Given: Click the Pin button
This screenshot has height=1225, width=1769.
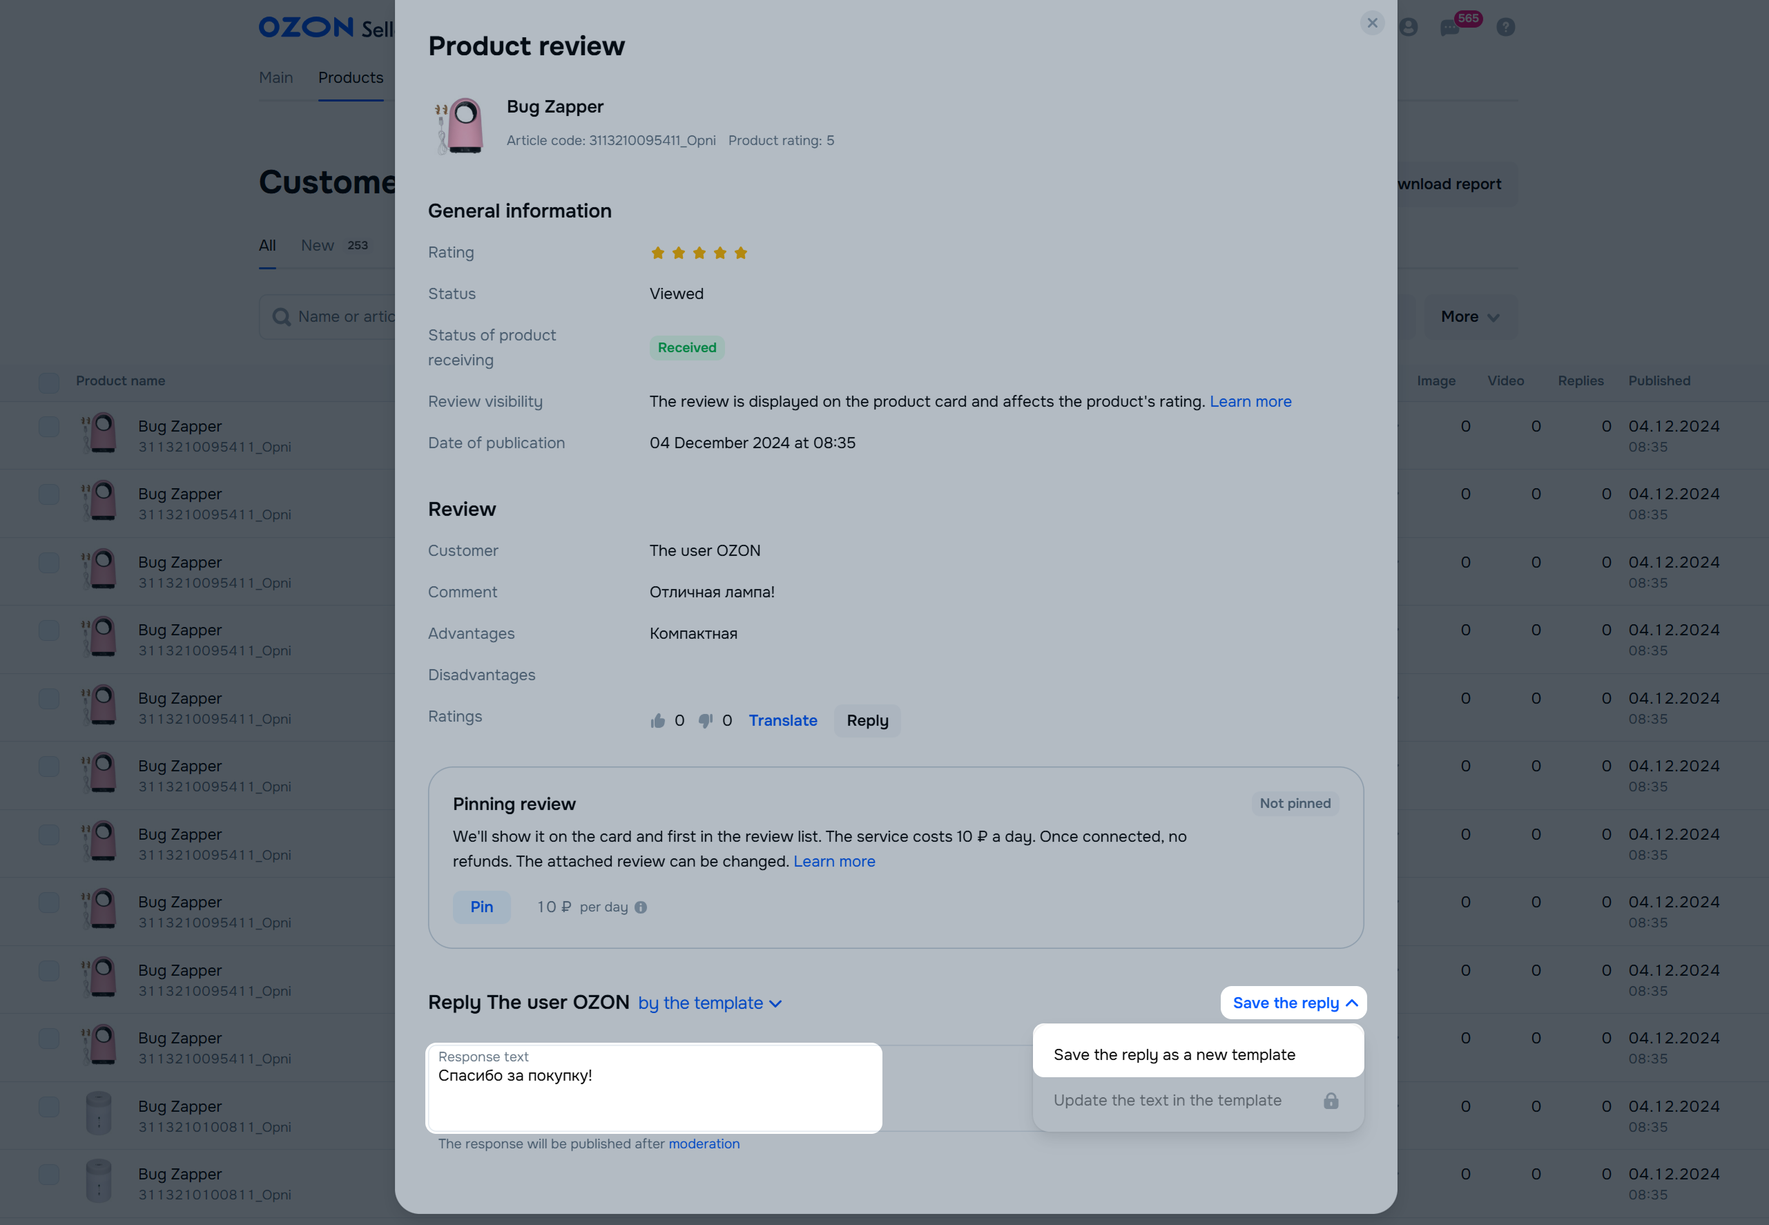Looking at the screenshot, I should (481, 907).
